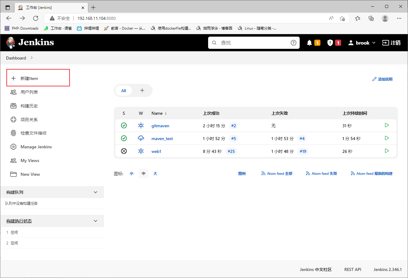
Task: Start a build for web1
Action: (387, 151)
